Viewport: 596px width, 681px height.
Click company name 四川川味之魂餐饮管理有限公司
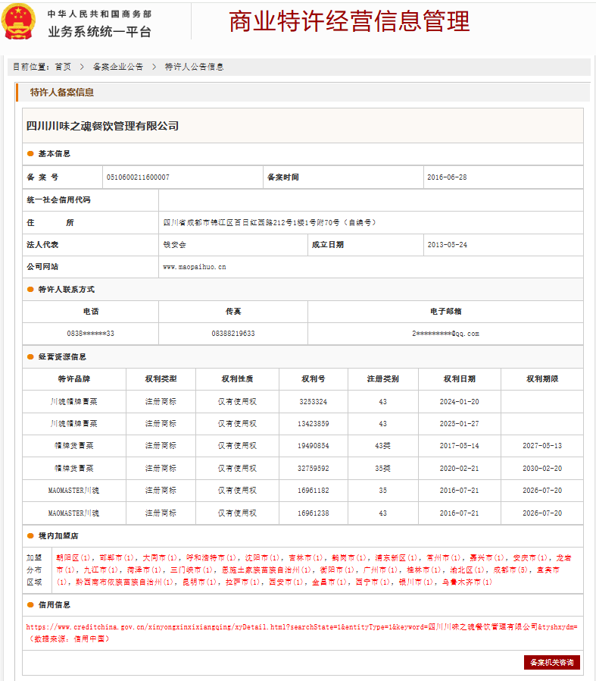[102, 126]
